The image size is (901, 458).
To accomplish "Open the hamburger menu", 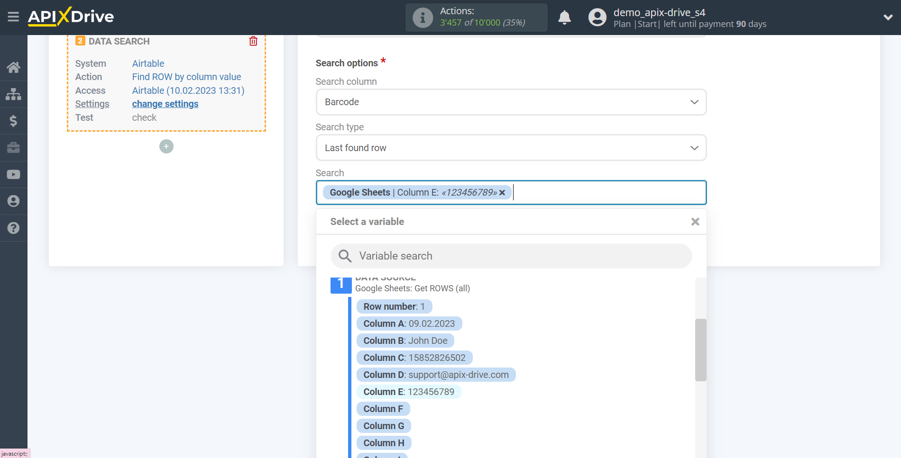I will click(x=13, y=17).
